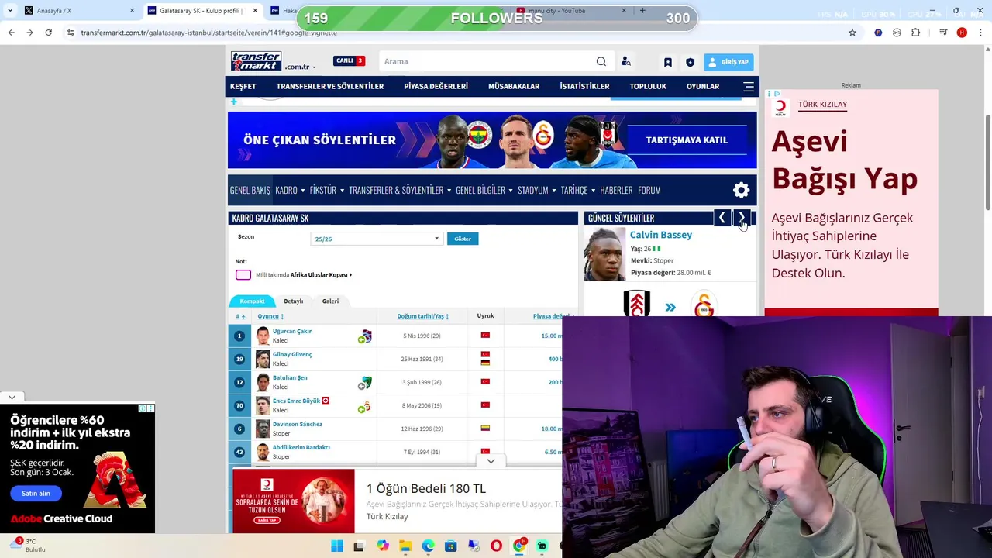Screen dimensions: 992x558
Task: Click the Arama search field
Action: [487, 61]
